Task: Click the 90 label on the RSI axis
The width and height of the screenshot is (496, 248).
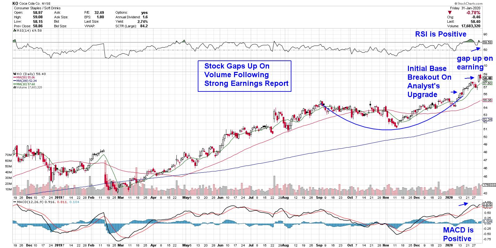Action: [x=485, y=34]
